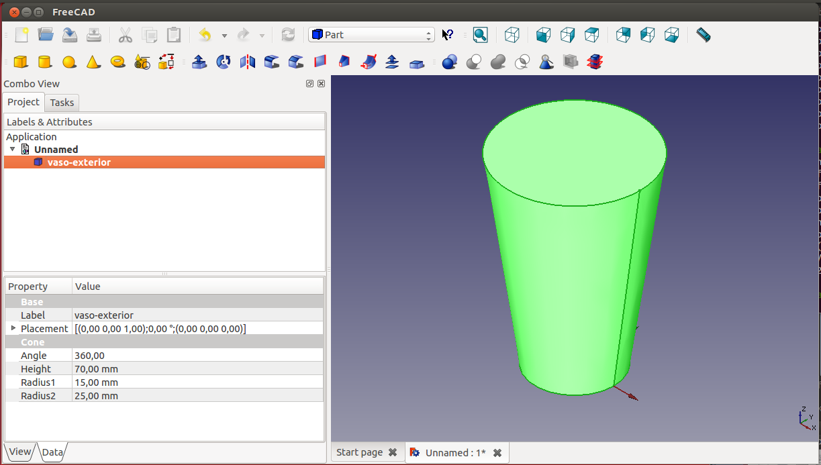Activate the measure distance ruler

[703, 35]
